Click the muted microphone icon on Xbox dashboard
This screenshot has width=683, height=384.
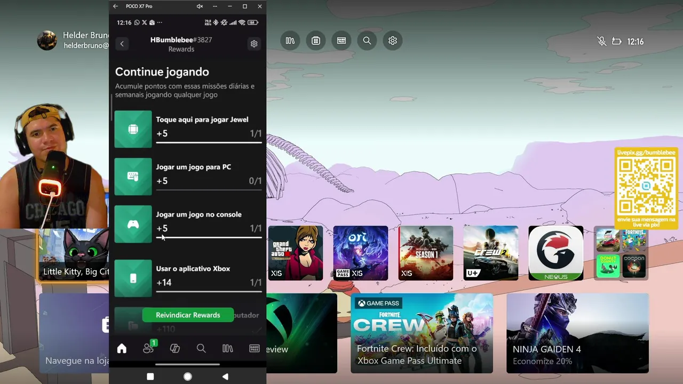point(602,41)
